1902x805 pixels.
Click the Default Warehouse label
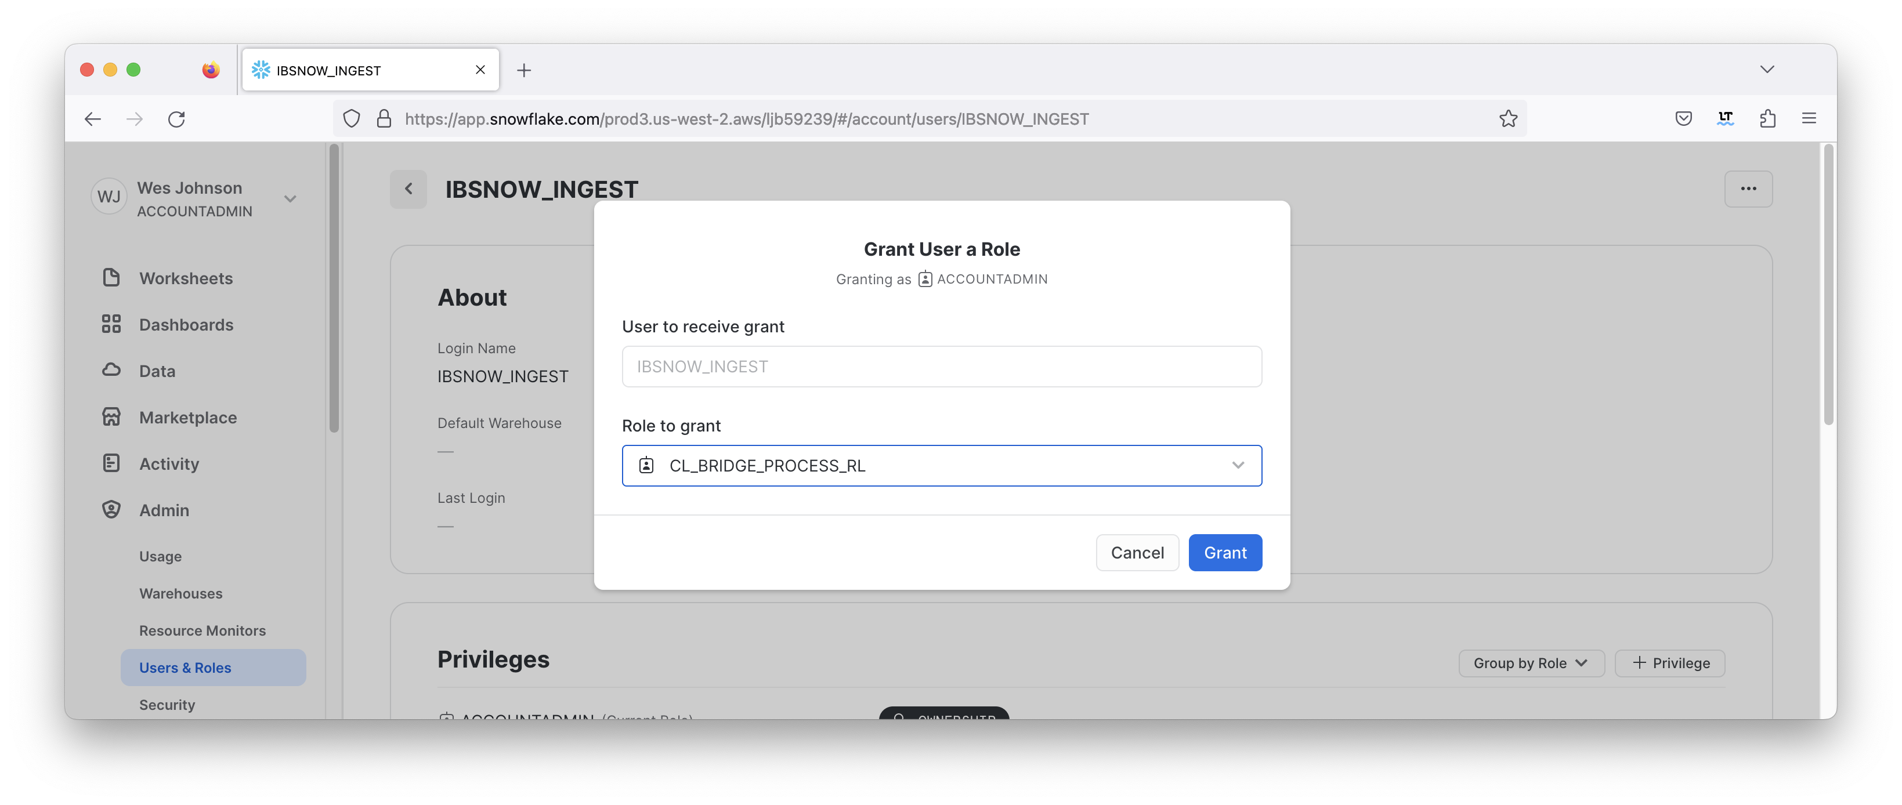tap(499, 423)
